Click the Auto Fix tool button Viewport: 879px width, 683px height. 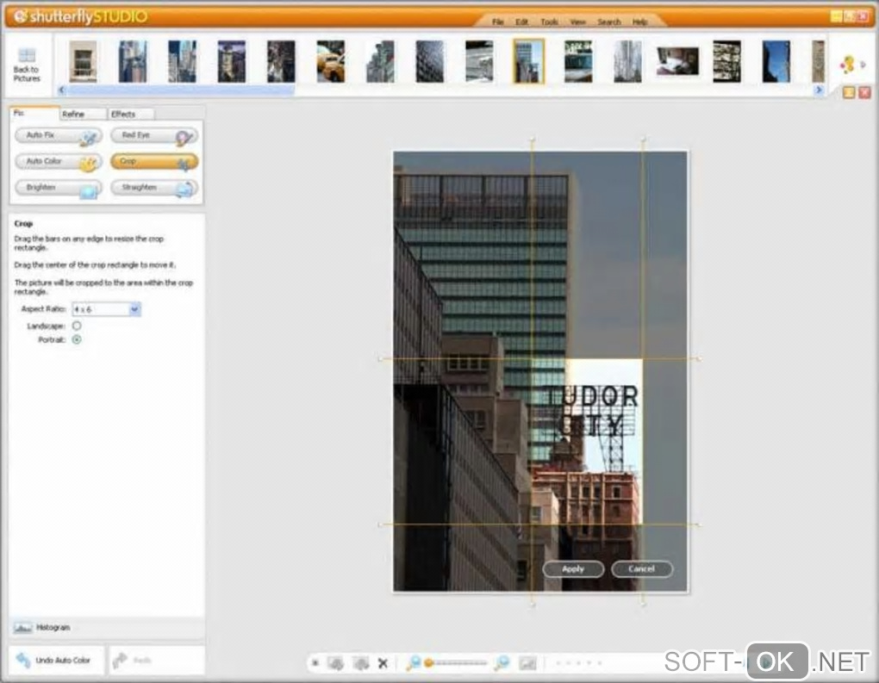(x=58, y=136)
